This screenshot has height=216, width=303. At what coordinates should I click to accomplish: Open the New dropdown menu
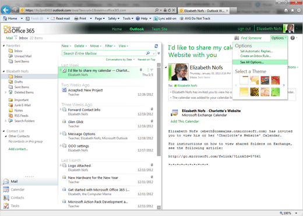66,46
